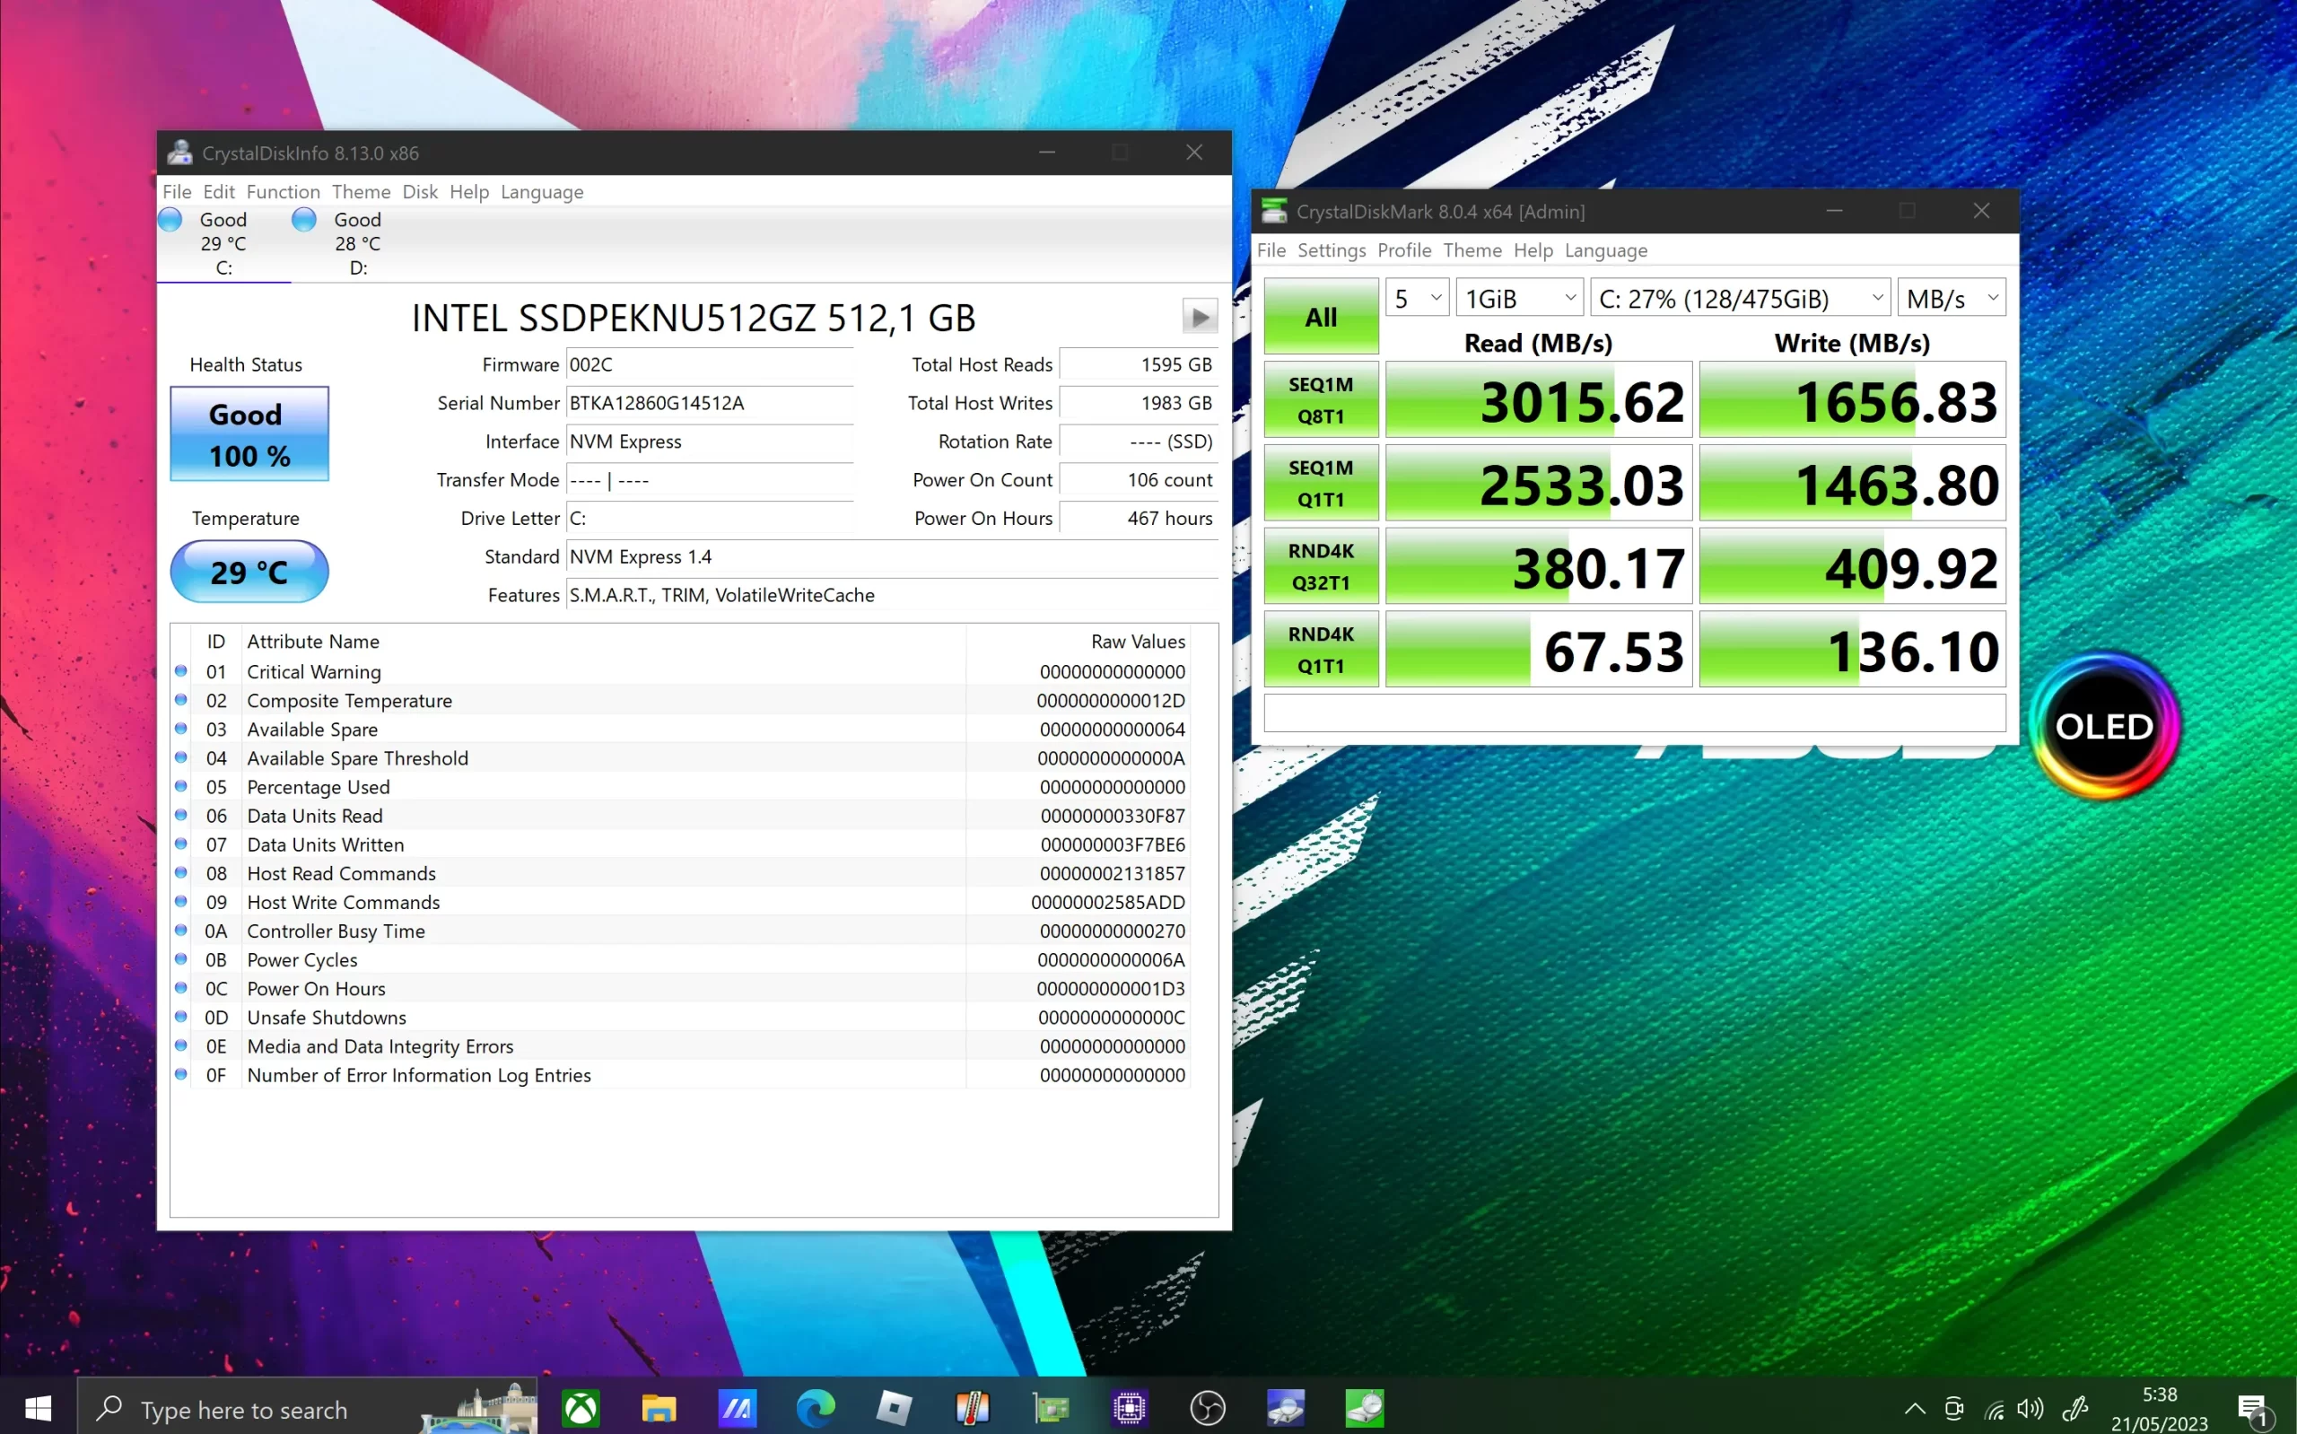Image resolution: width=2297 pixels, height=1434 pixels.
Task: Open OBS Studio from the taskbar
Action: point(1207,1407)
